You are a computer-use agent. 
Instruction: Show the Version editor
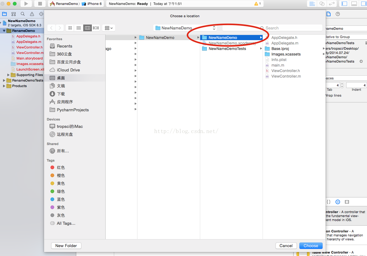332,4
